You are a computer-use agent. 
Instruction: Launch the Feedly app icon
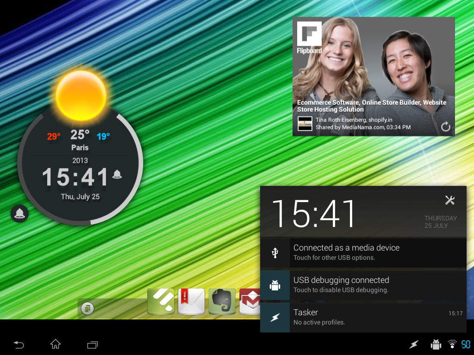point(161,301)
